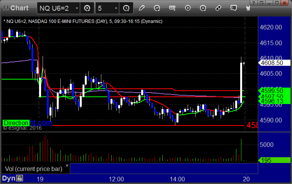Click the 4590.00 price axis label
This screenshot has width=292, height=184.
[x=271, y=120]
